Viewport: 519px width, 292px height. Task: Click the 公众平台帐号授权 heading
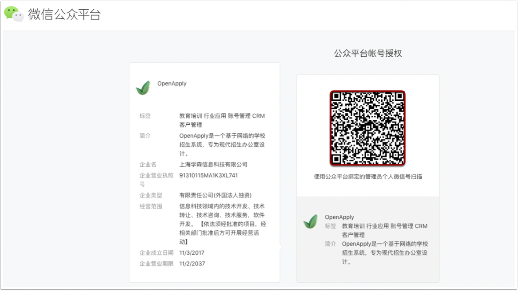point(368,53)
